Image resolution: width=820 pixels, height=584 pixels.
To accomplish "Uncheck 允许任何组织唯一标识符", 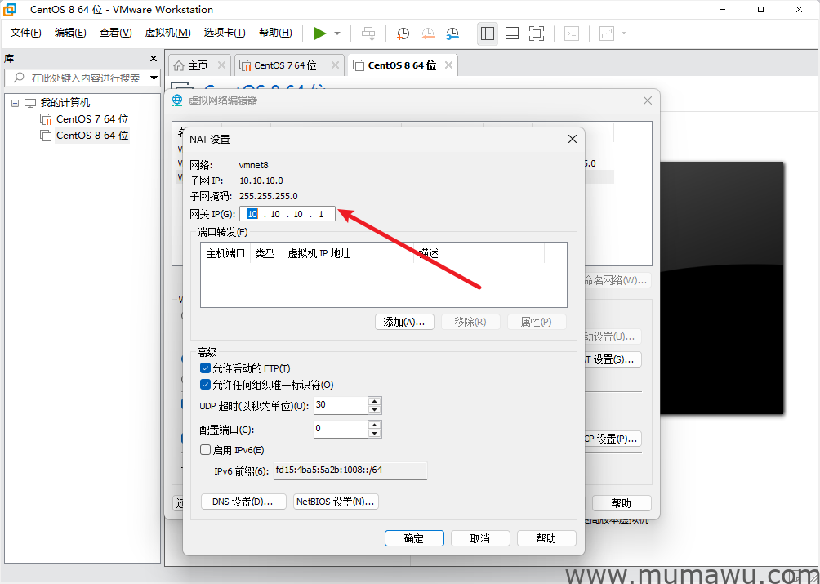I will click(206, 385).
